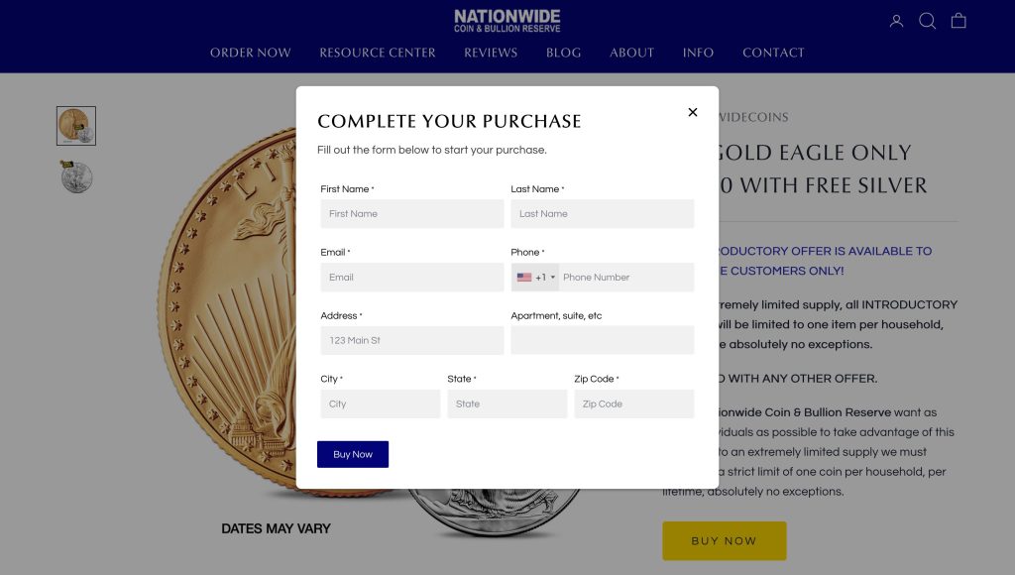1015x575 pixels.
Task: Open the shopping cart icon
Action: click(x=959, y=21)
